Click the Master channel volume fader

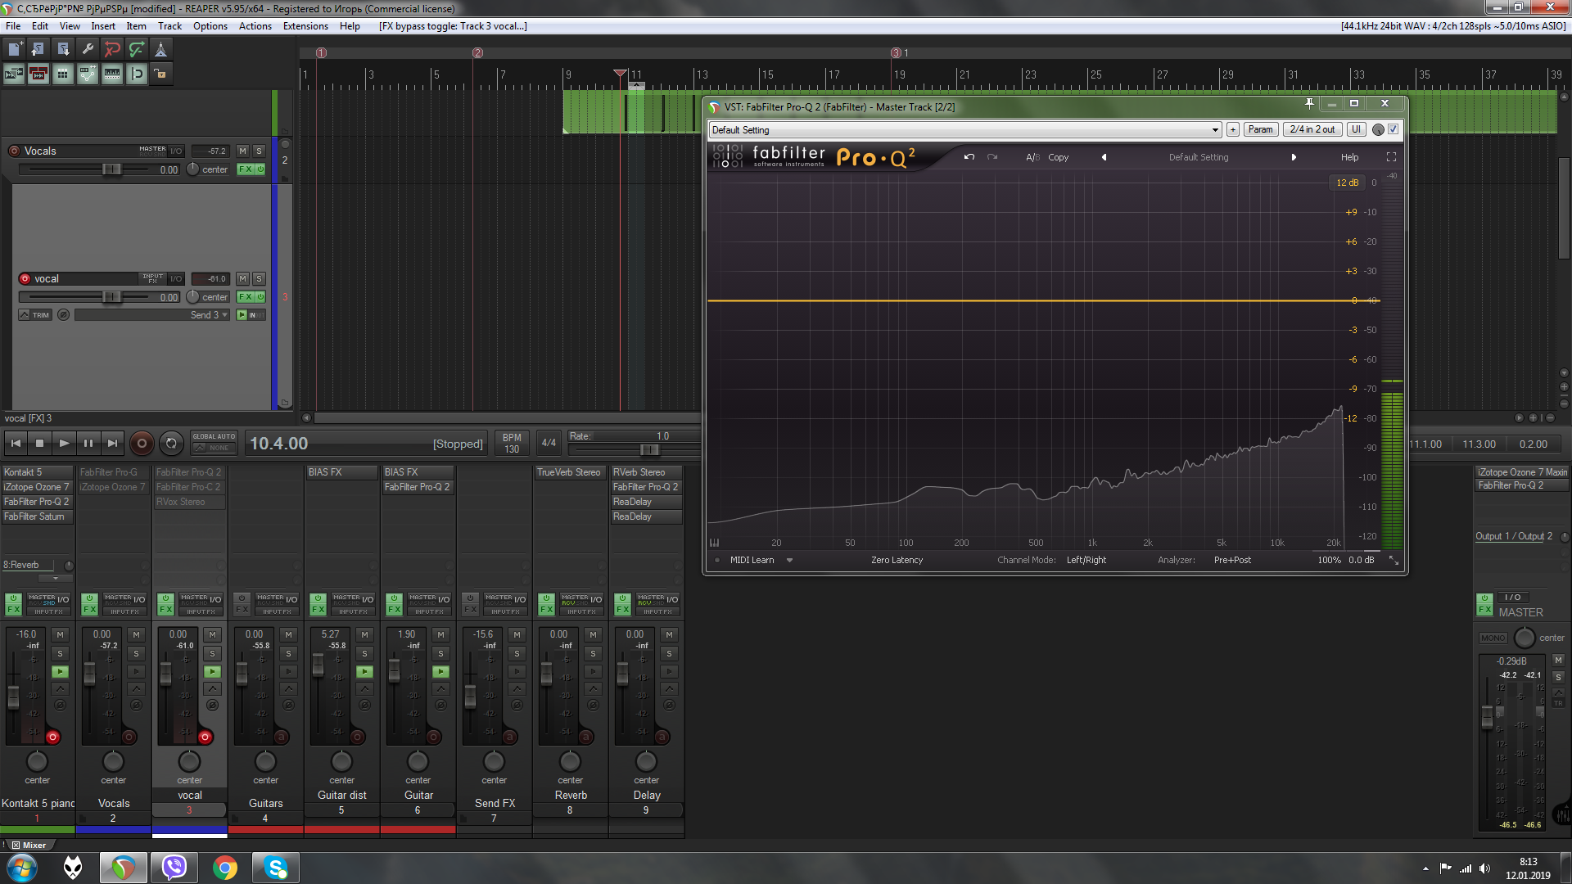1488,716
